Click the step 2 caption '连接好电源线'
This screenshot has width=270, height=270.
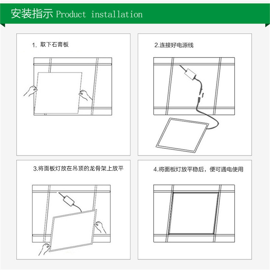176,45
